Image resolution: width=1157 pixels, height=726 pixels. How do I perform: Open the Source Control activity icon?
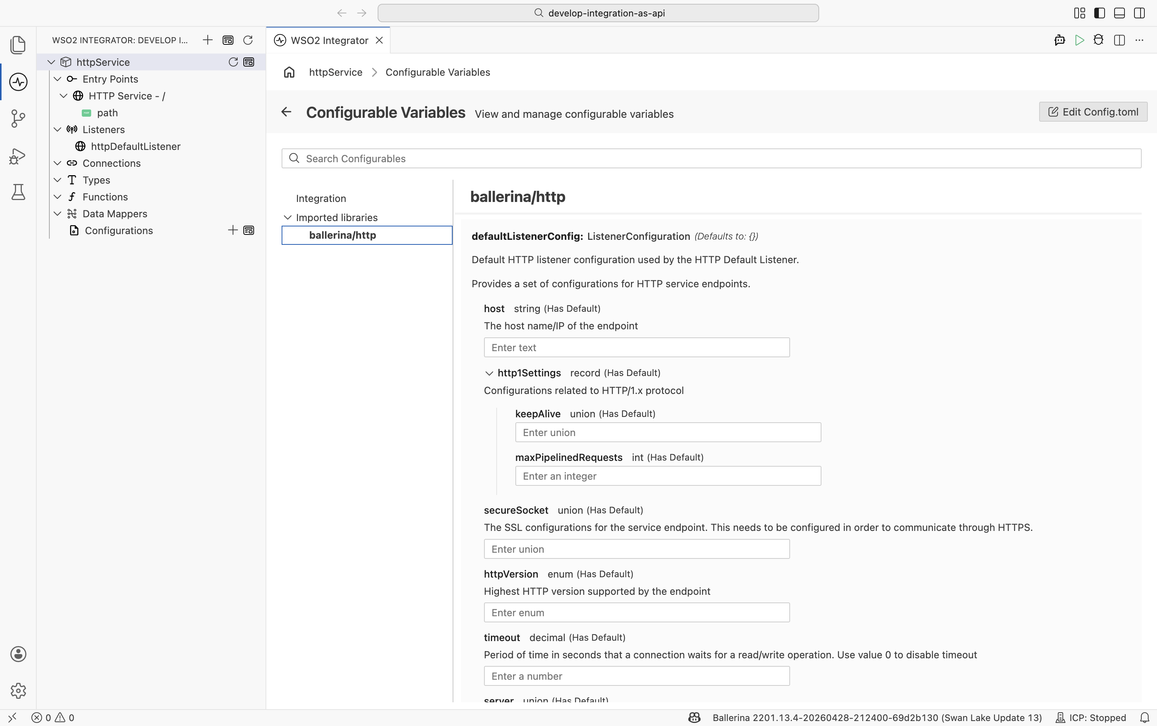[x=18, y=119]
